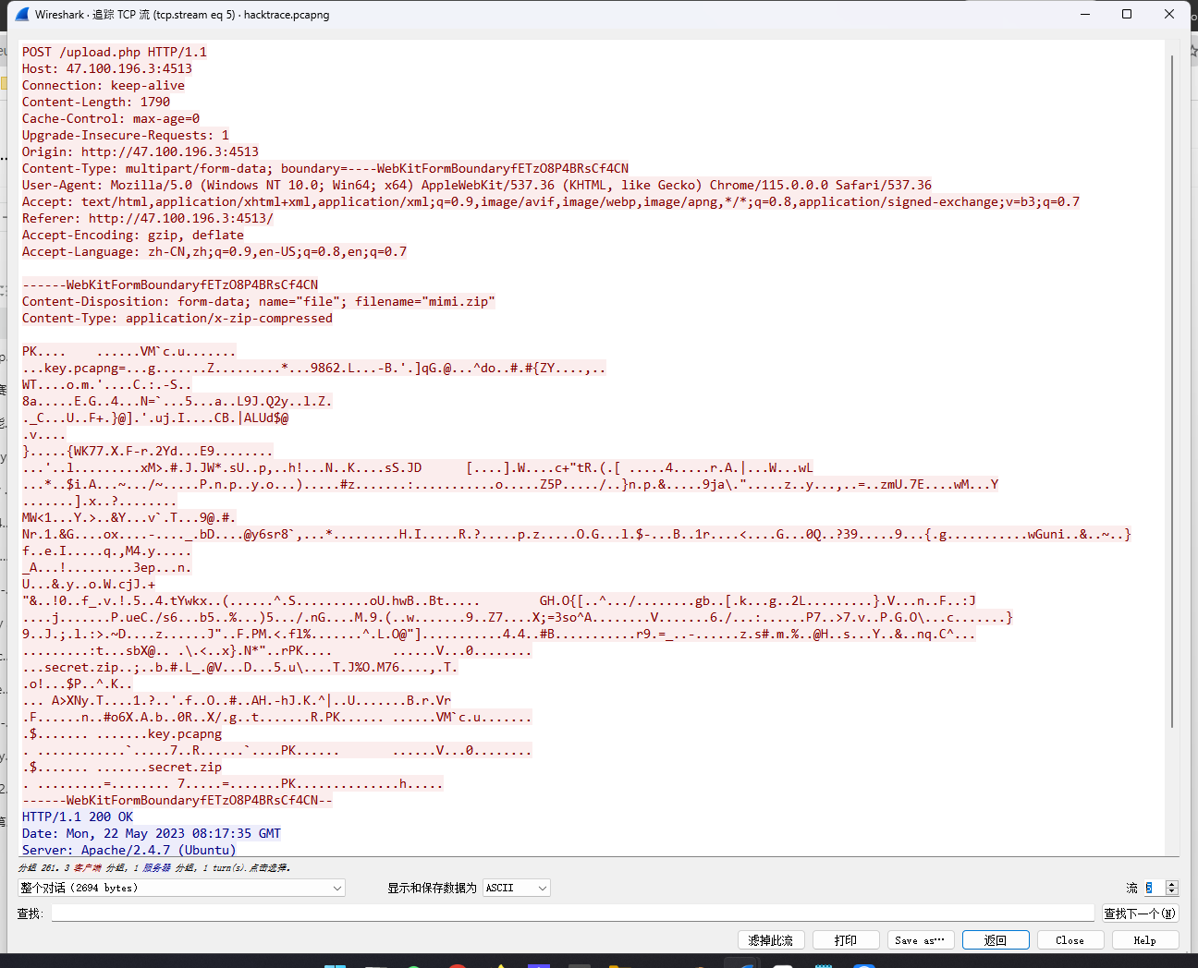Click the "Accept-Encoding: gzip, deflate" line
Screen dimensions: 1198x968
click(x=133, y=235)
